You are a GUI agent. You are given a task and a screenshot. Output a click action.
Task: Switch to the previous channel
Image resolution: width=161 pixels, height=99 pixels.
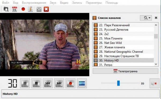point(48,83)
